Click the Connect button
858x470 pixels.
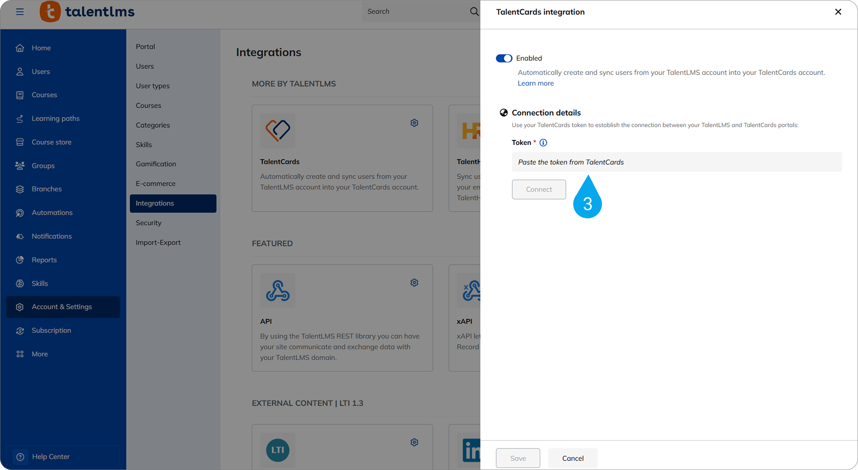click(539, 189)
